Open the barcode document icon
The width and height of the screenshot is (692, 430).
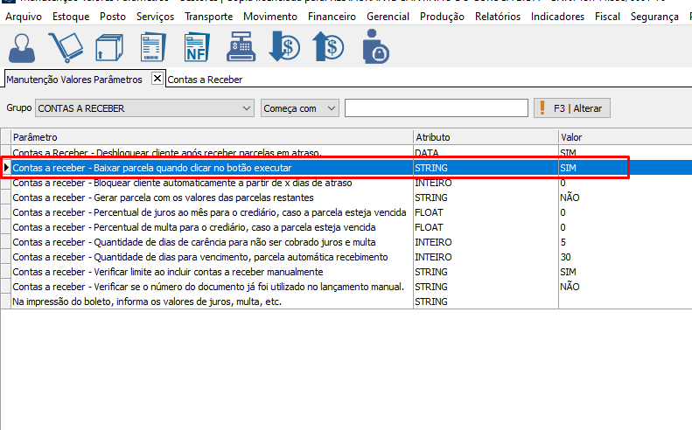tap(153, 47)
